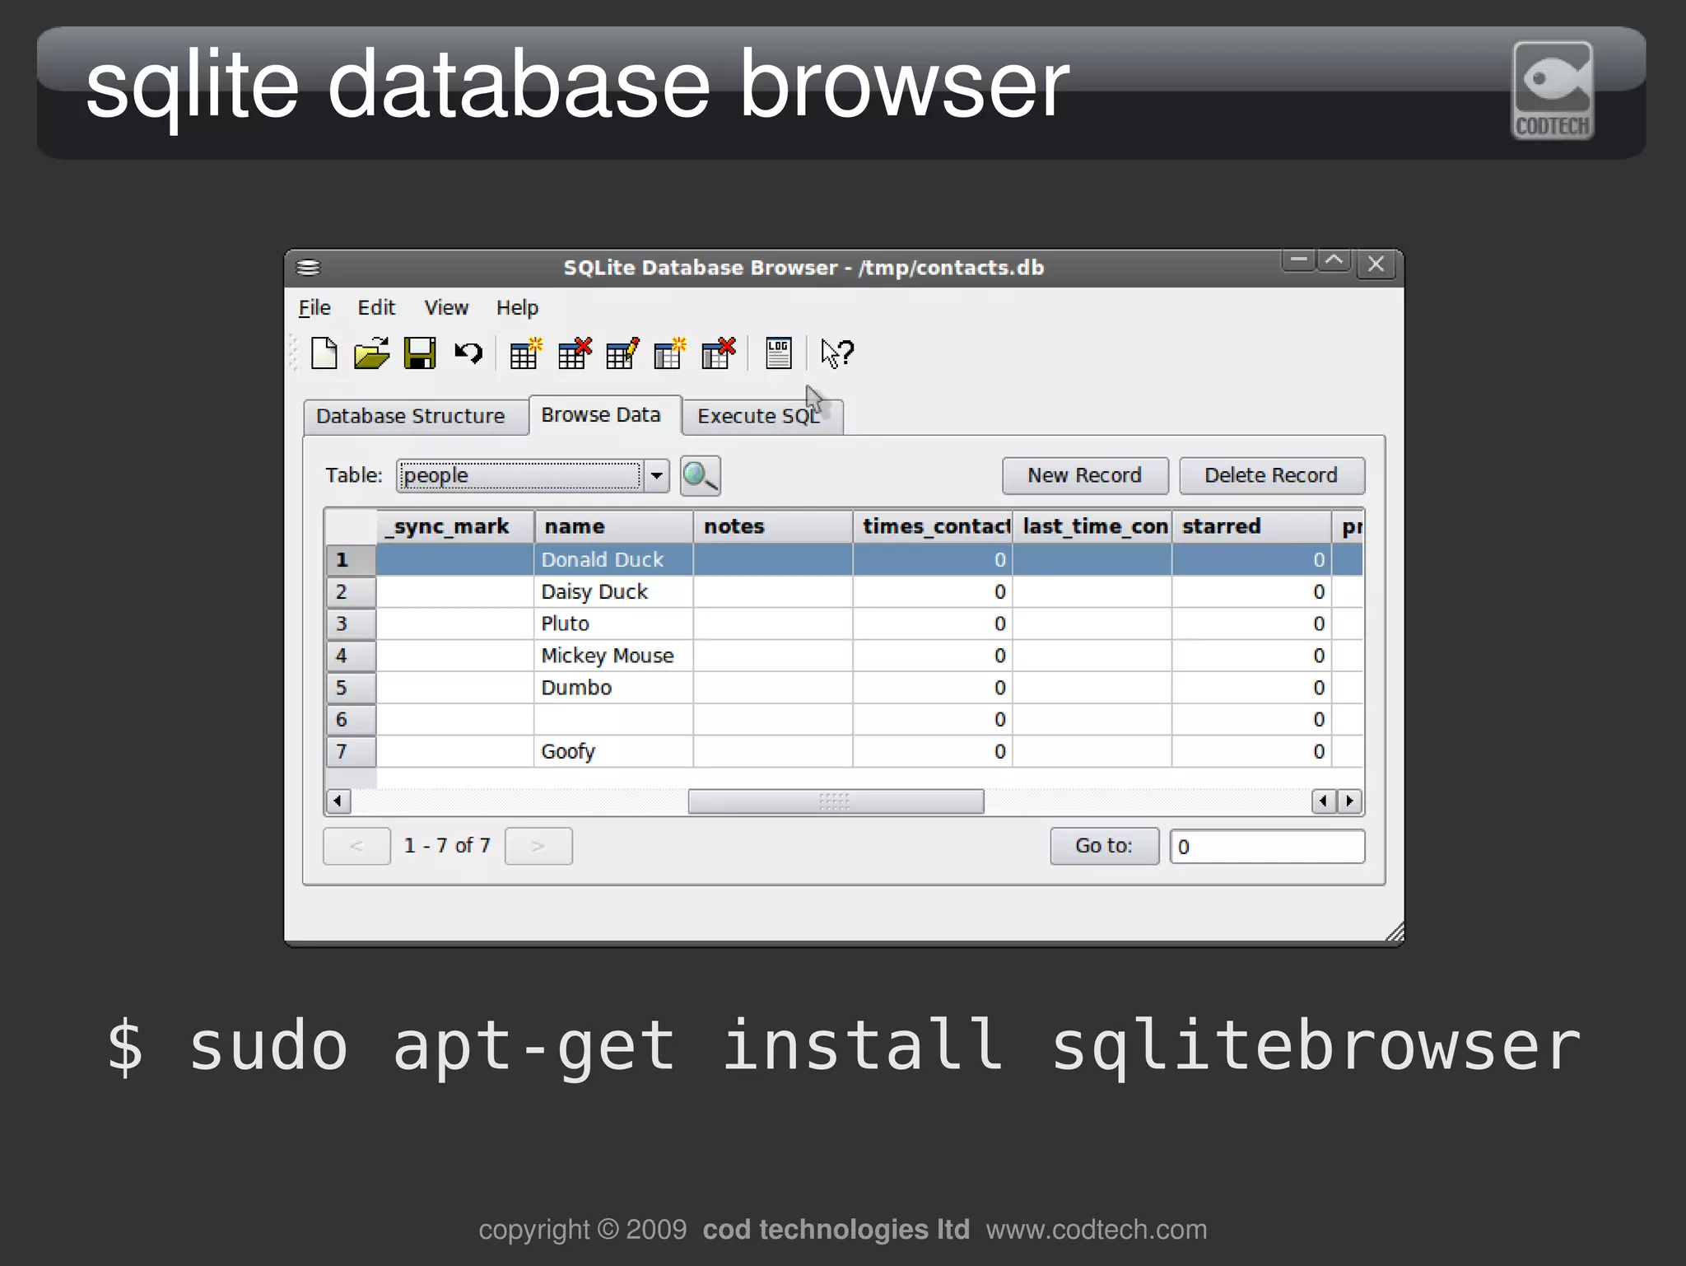Select row header number 5
The width and height of the screenshot is (1686, 1266).
tap(351, 688)
